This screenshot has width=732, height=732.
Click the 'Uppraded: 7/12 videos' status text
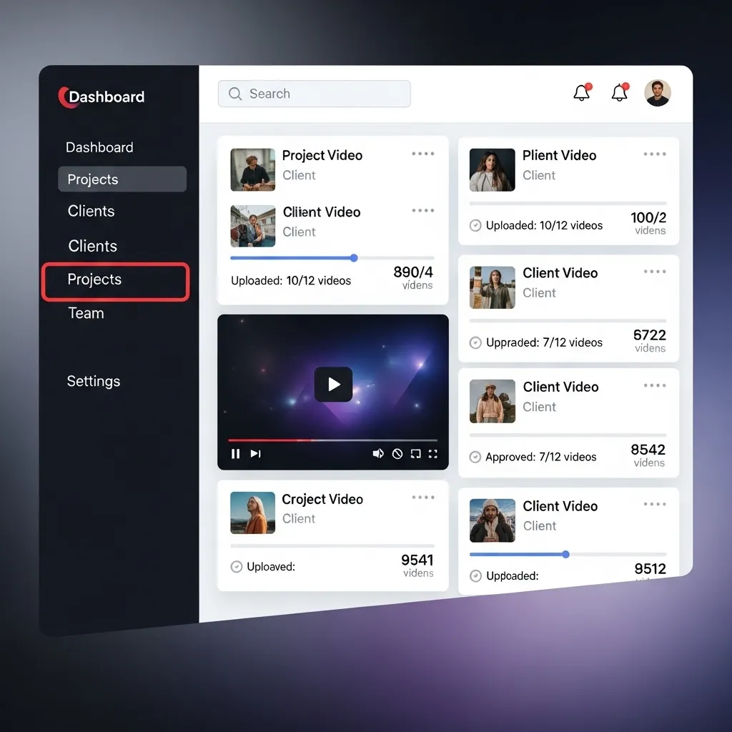544,342
